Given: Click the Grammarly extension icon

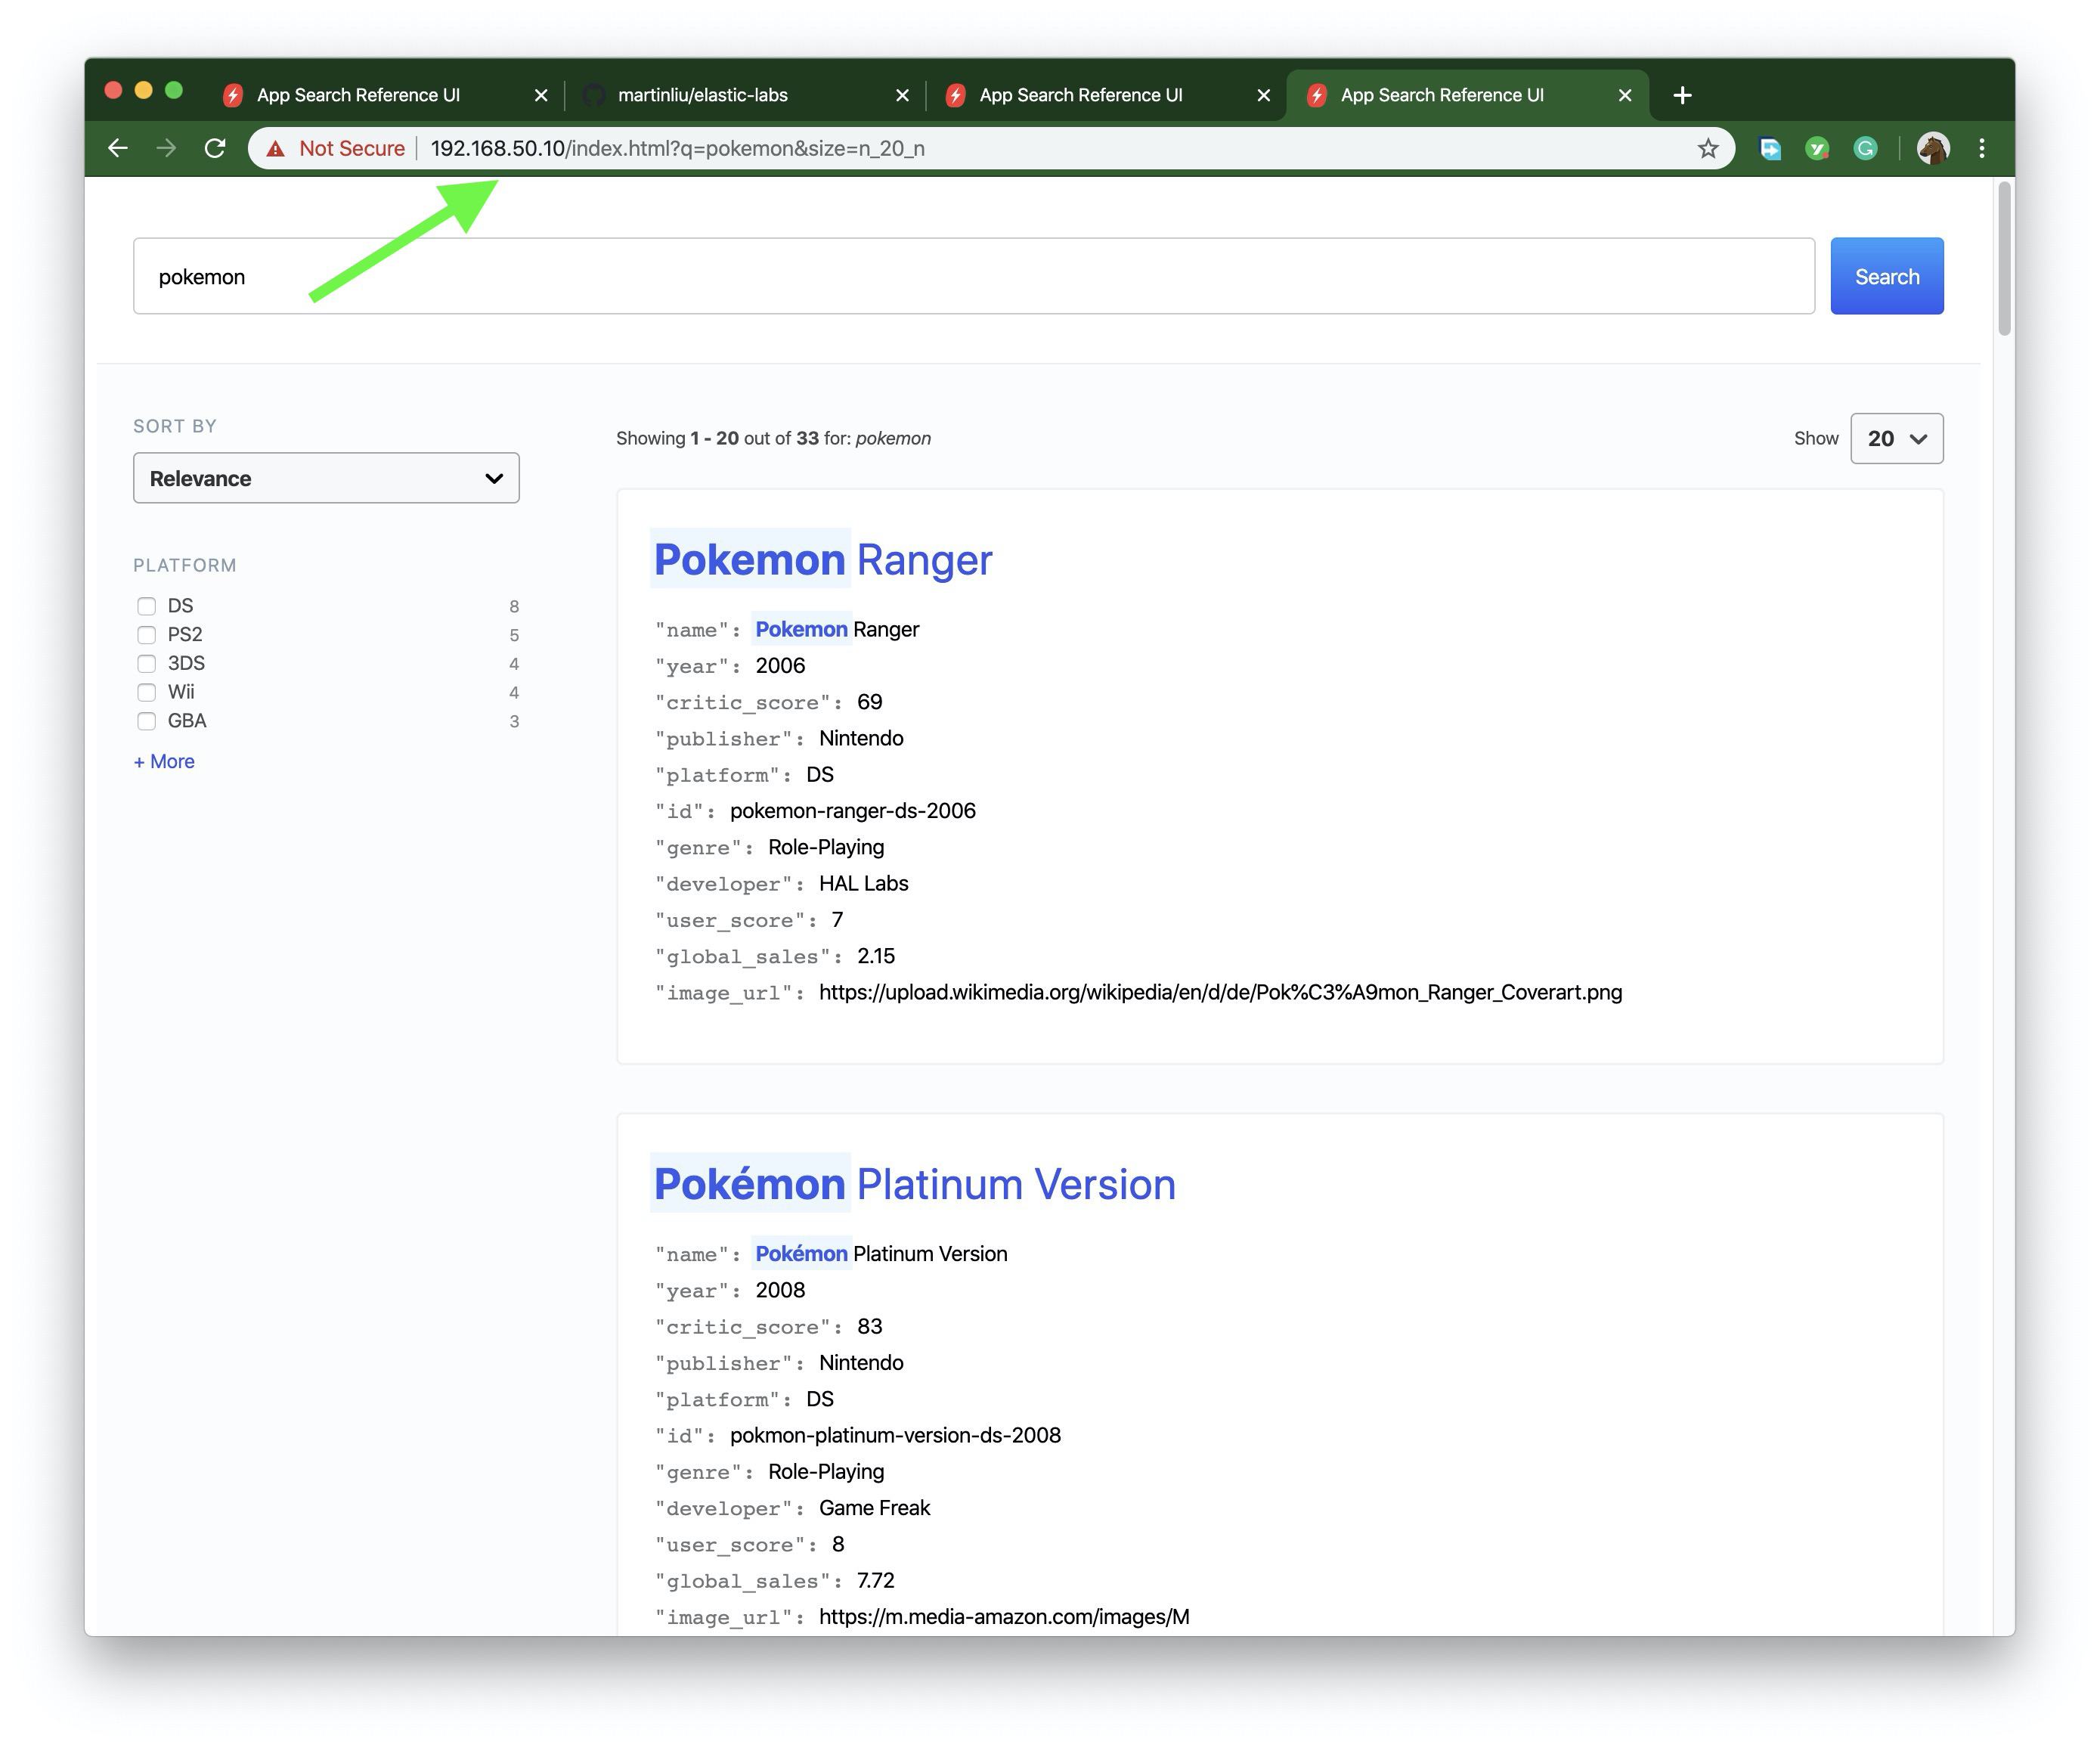Looking at the screenshot, I should click(1864, 148).
